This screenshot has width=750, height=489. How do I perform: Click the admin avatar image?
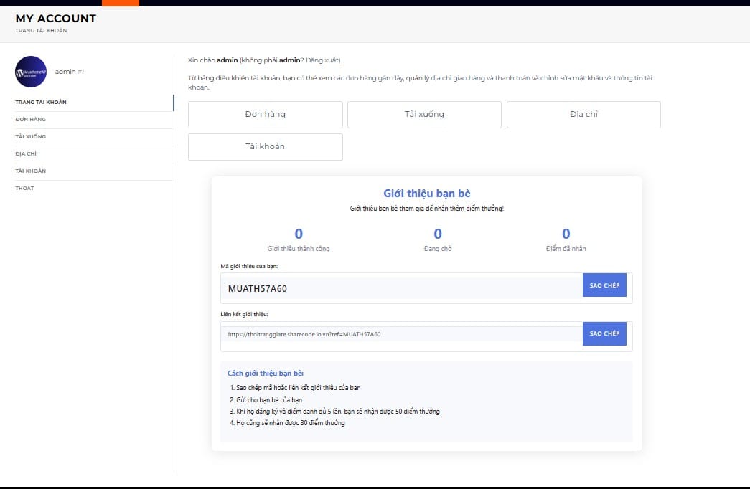(31, 72)
